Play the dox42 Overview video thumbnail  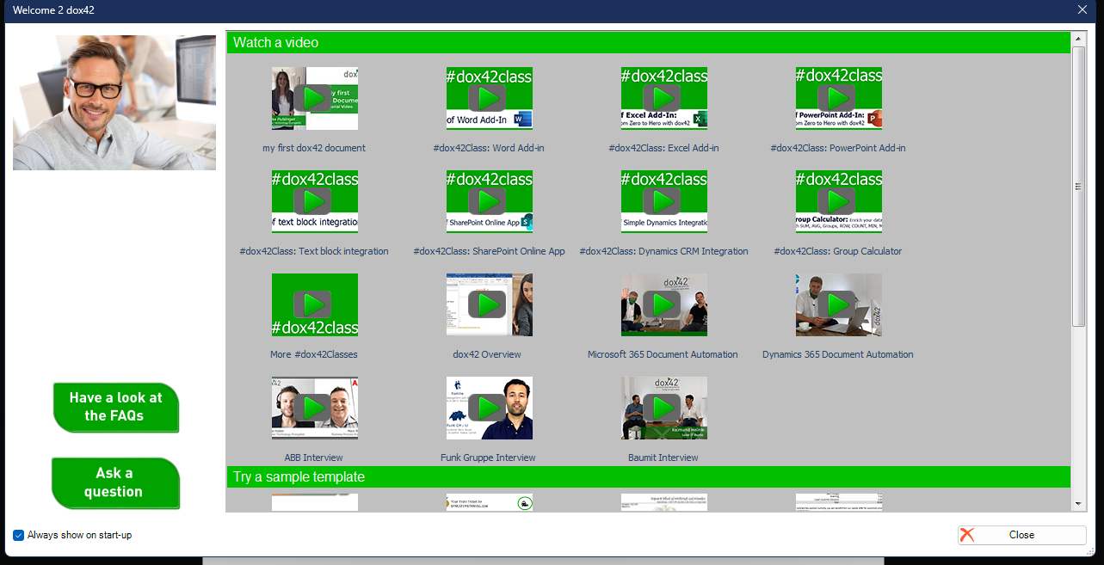point(489,304)
